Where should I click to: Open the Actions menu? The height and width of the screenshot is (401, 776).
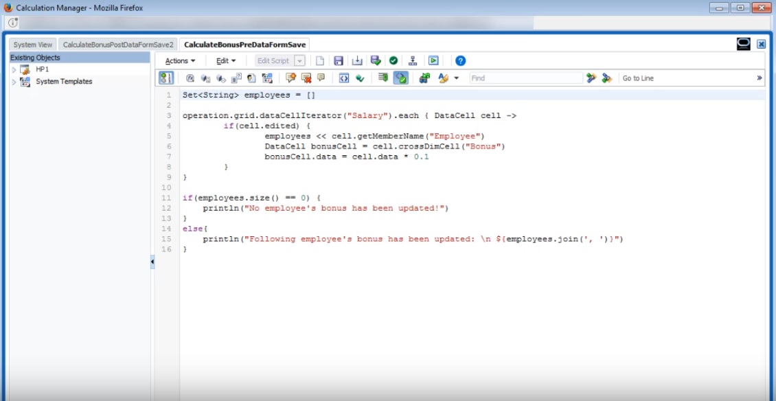pos(180,60)
